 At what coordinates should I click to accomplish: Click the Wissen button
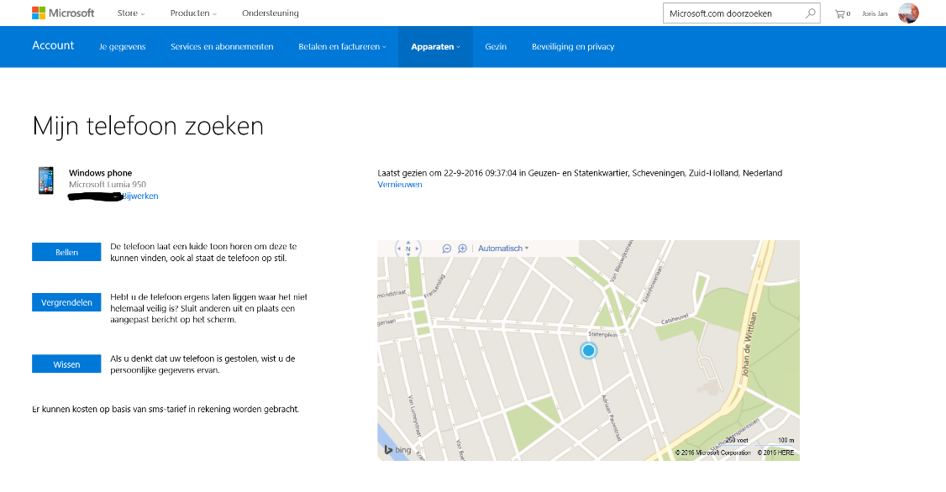66,364
